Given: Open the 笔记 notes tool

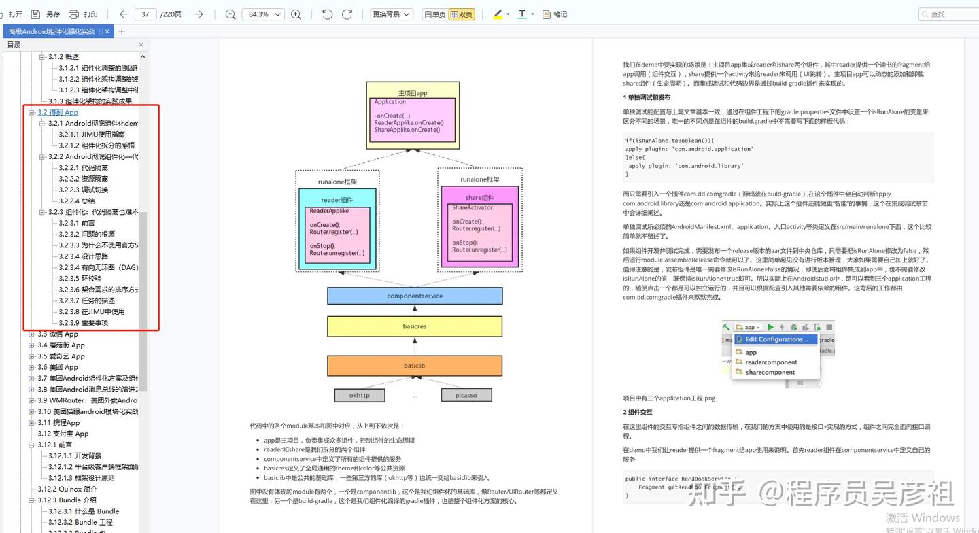Looking at the screenshot, I should 554,14.
